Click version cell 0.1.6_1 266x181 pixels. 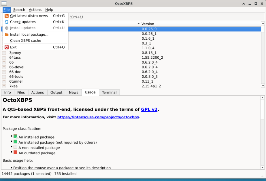[148, 39]
